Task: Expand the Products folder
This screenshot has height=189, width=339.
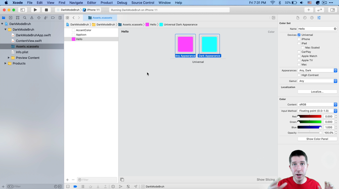Action: click(x=5, y=63)
